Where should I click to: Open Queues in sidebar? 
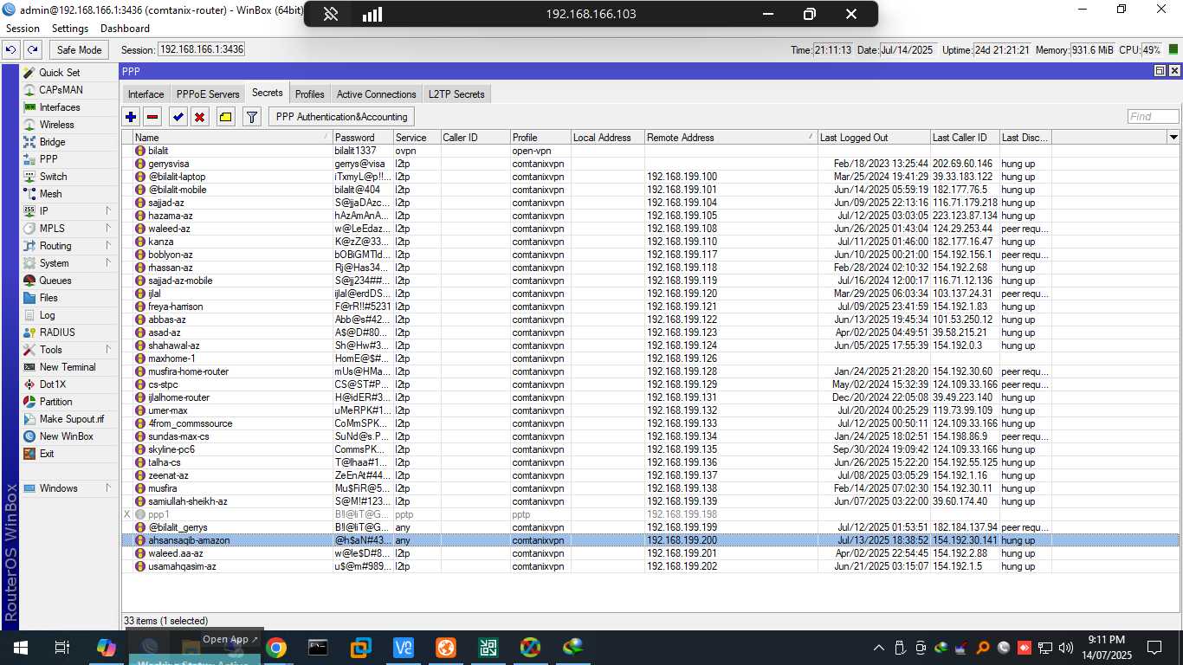coord(55,281)
